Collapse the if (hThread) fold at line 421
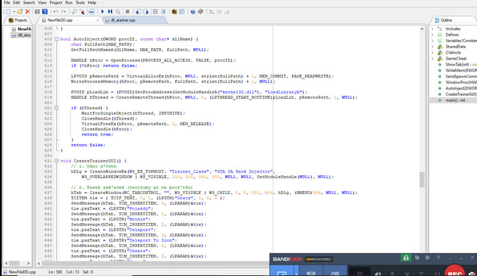This screenshot has width=477, height=276. tap(57, 108)
